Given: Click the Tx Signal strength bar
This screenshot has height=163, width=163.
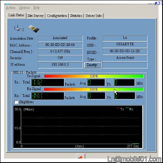Looking at the screenshot, I should 94,76.
